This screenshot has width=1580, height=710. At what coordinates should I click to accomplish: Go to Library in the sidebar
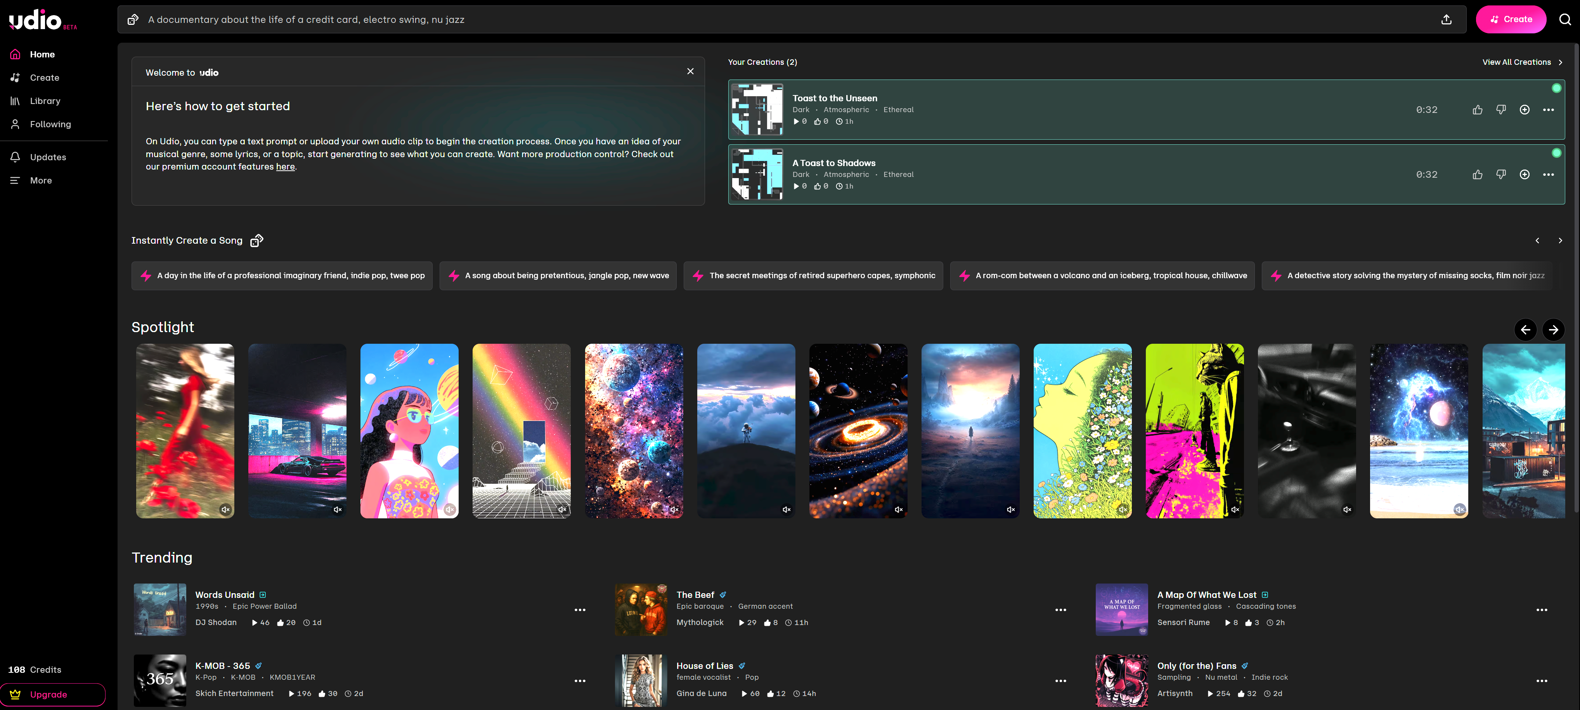point(45,101)
